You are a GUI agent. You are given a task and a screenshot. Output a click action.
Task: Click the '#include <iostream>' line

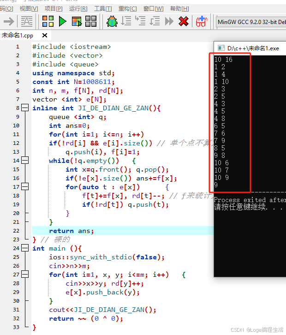click(x=71, y=47)
